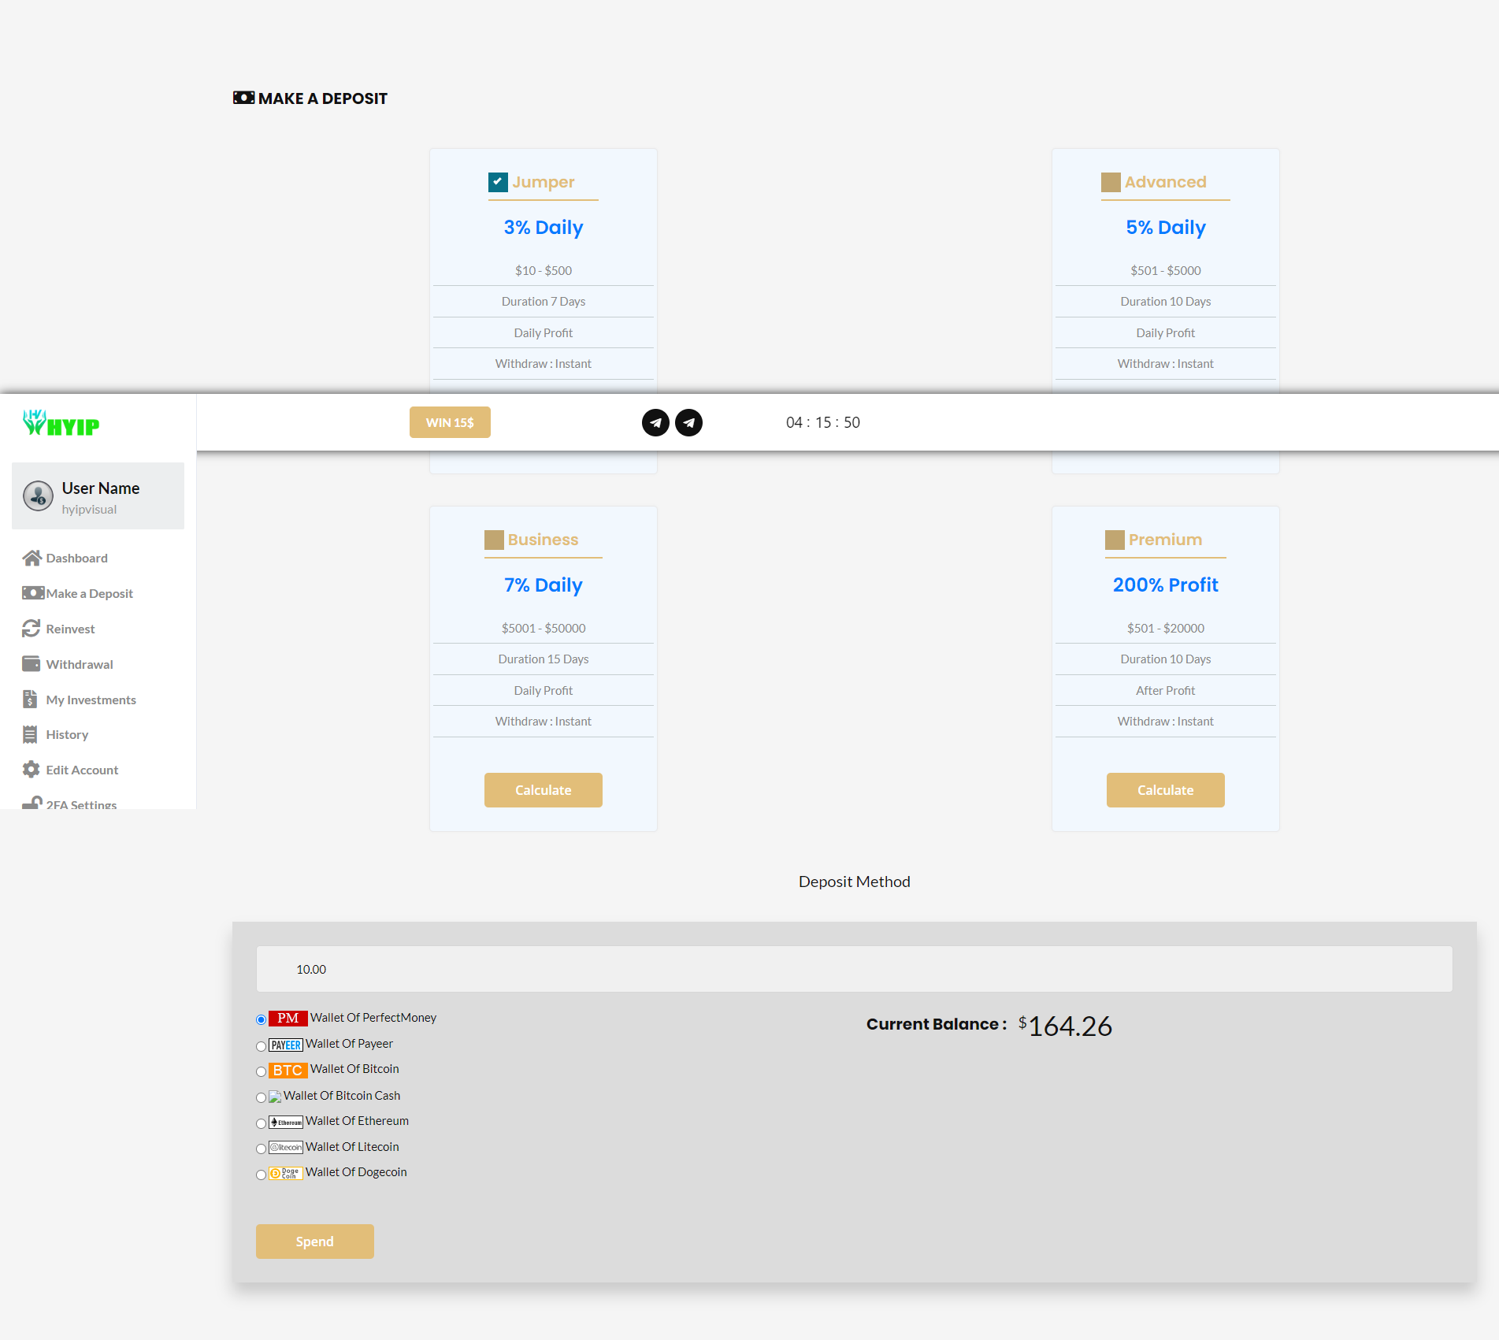Click the WIN 15$ button
Viewport: 1499px width, 1340px height.
[450, 422]
